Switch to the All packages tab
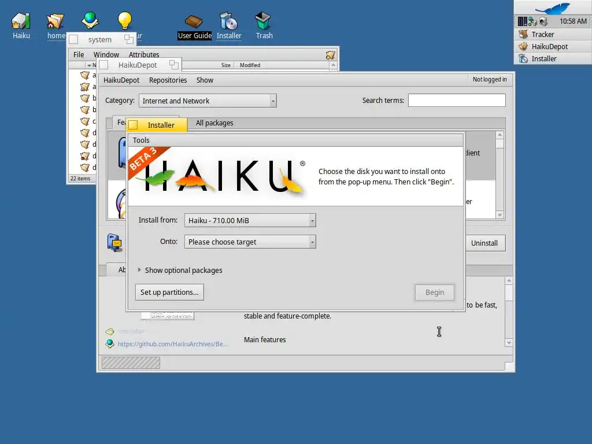Viewport: 592px width, 444px height. click(x=214, y=123)
